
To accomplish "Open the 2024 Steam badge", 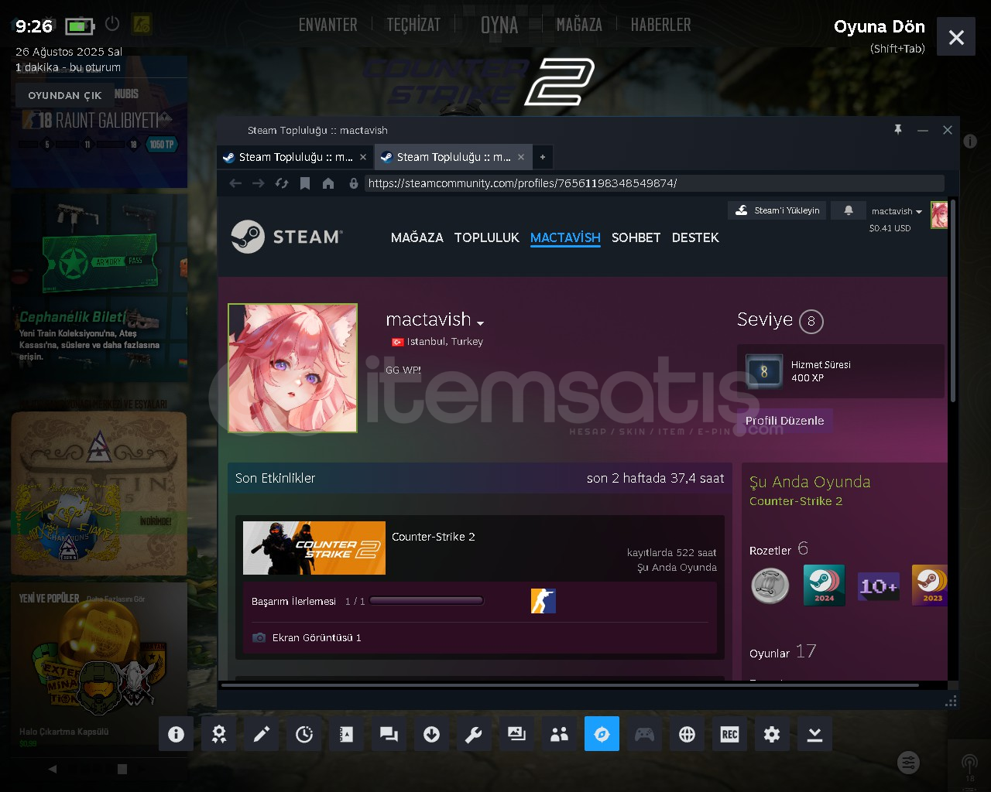I will point(824,585).
